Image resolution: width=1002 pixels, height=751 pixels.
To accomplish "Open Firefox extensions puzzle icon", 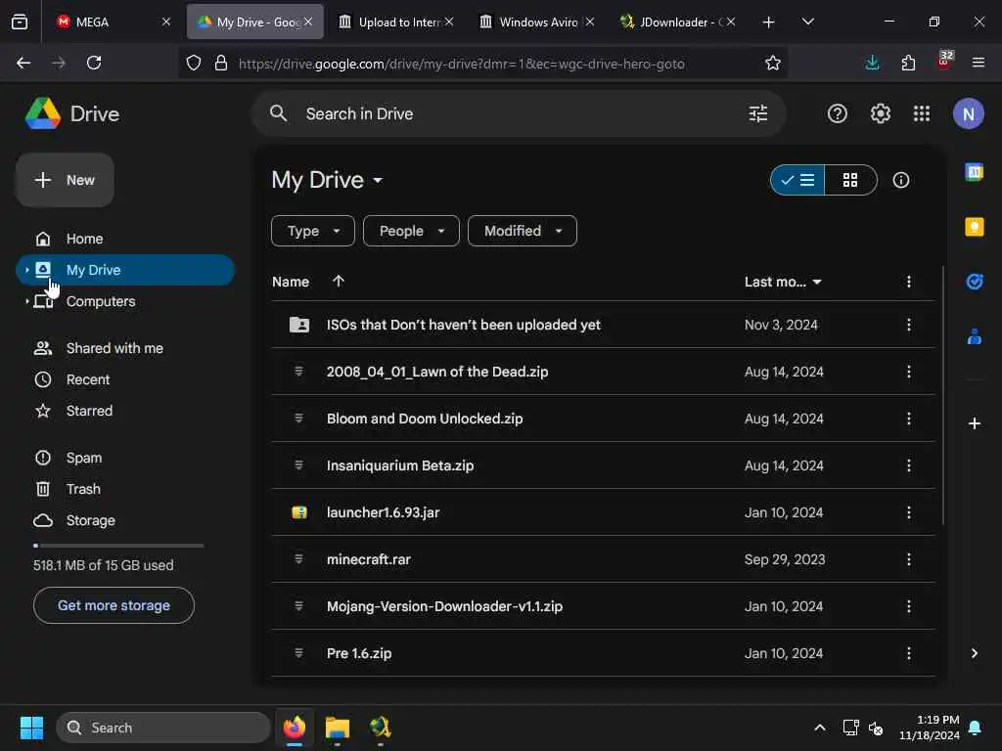I will coord(908,63).
